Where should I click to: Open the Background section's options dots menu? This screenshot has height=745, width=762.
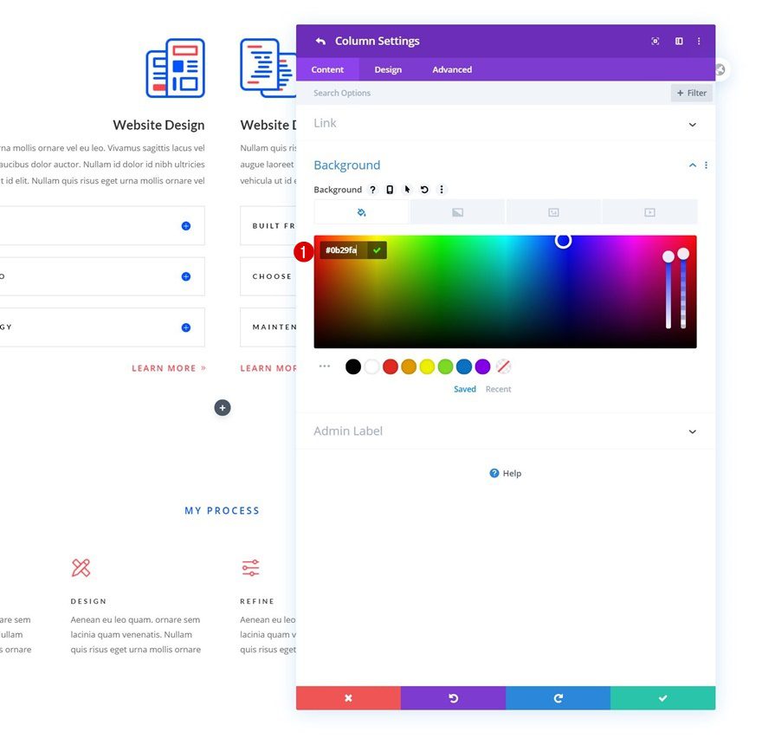706,165
